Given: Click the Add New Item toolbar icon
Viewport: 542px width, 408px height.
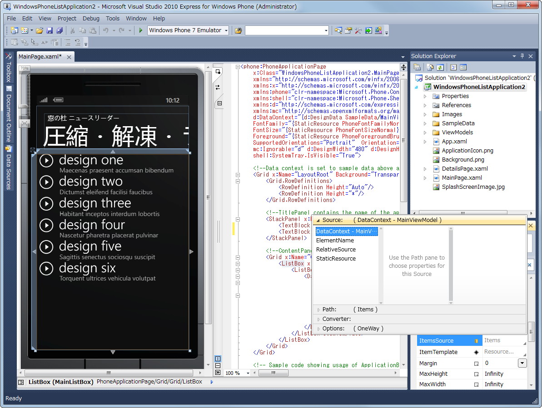Looking at the screenshot, I should [x=24, y=30].
